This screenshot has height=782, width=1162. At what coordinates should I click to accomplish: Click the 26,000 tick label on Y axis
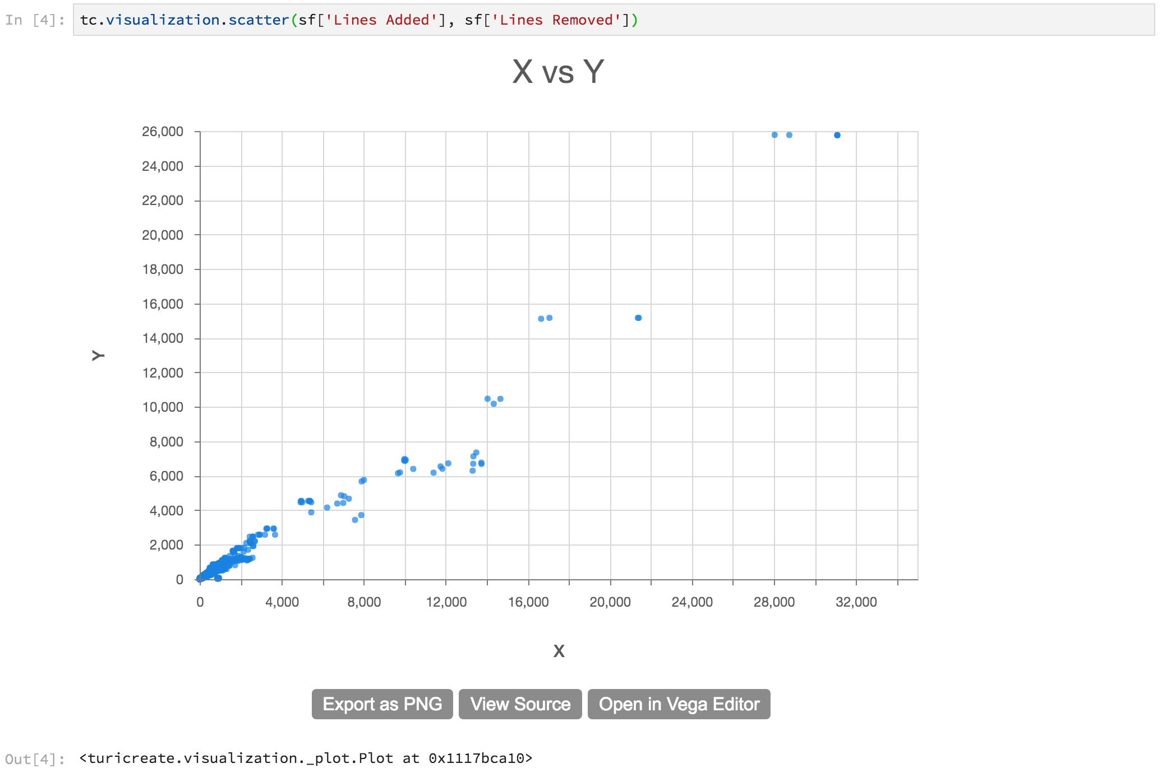click(162, 131)
